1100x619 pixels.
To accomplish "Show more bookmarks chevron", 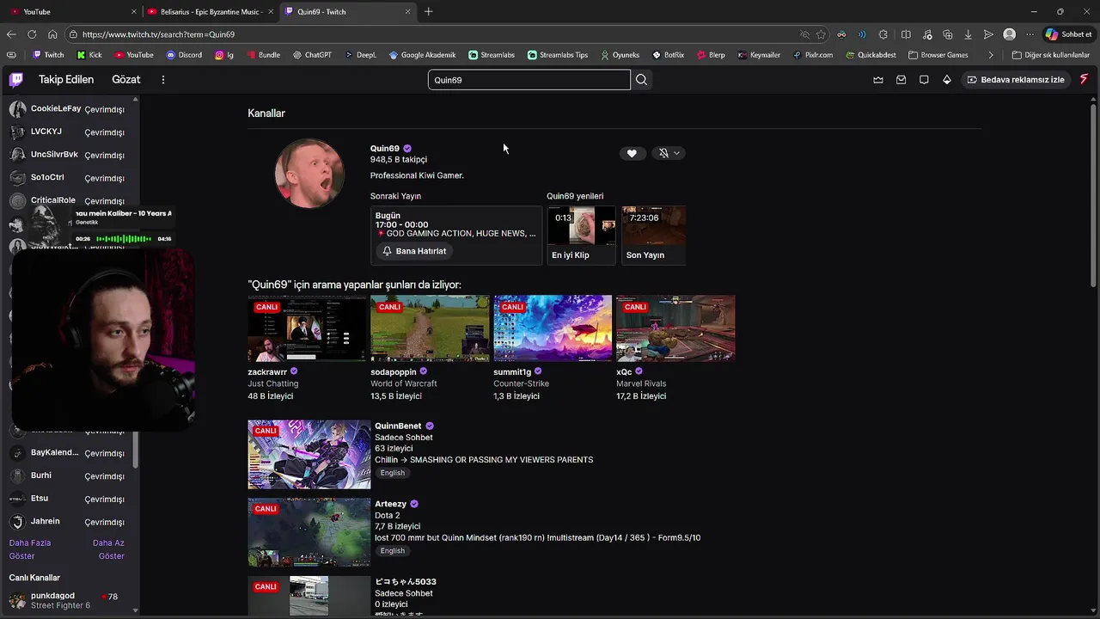I will point(991,55).
